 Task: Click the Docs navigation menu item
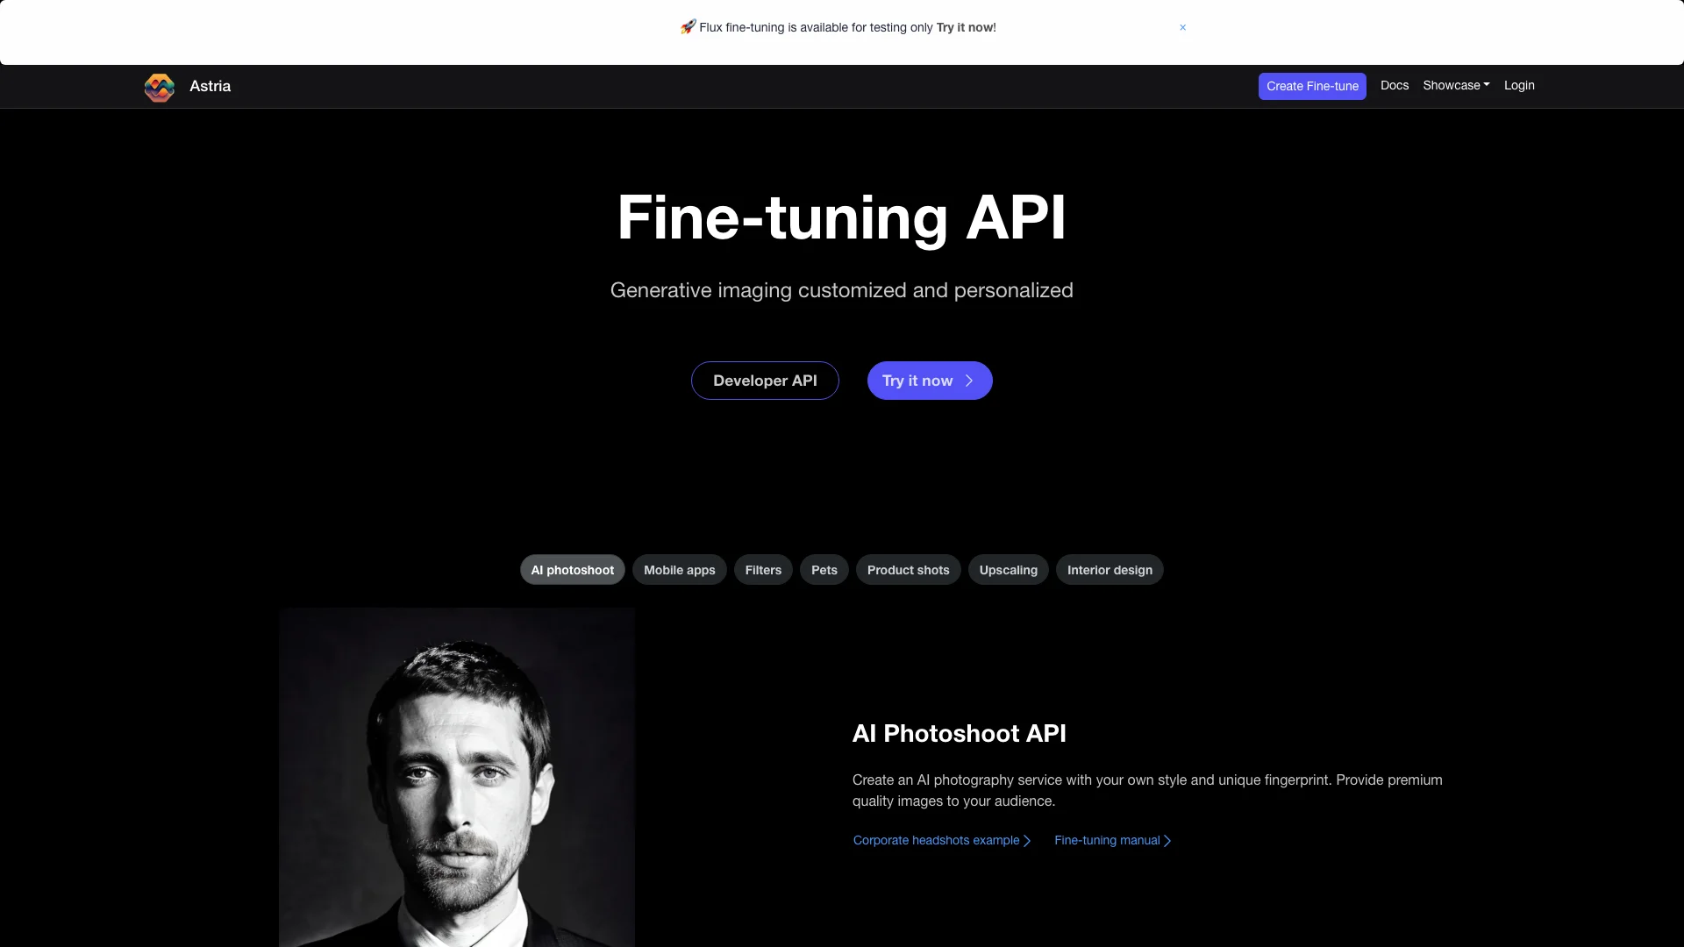pos(1395,84)
